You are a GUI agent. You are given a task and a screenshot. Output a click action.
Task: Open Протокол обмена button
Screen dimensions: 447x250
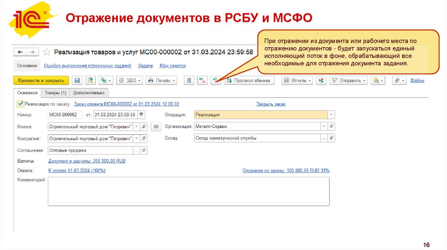tap(249, 81)
